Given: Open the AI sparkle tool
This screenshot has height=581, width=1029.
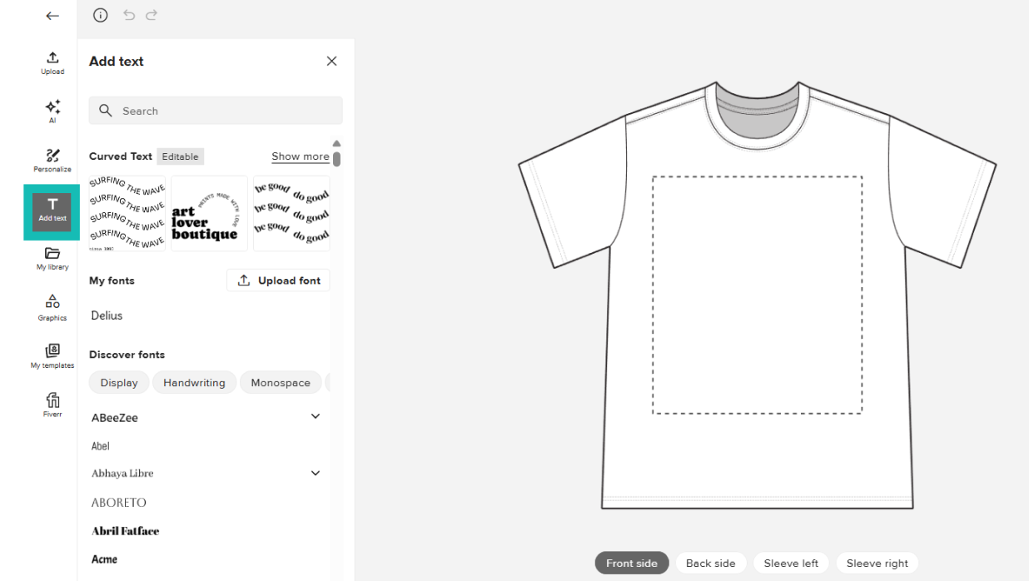Looking at the screenshot, I should (x=52, y=111).
